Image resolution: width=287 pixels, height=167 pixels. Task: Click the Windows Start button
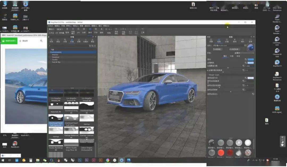(3, 160)
